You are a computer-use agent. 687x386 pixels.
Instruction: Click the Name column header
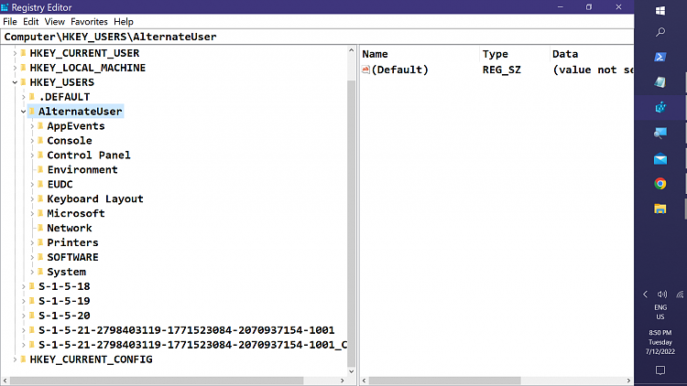coord(420,54)
